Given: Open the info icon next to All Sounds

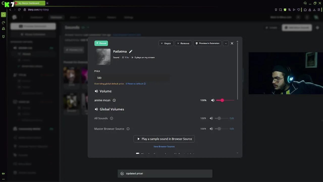Looking at the screenshot, I should 112,118.
